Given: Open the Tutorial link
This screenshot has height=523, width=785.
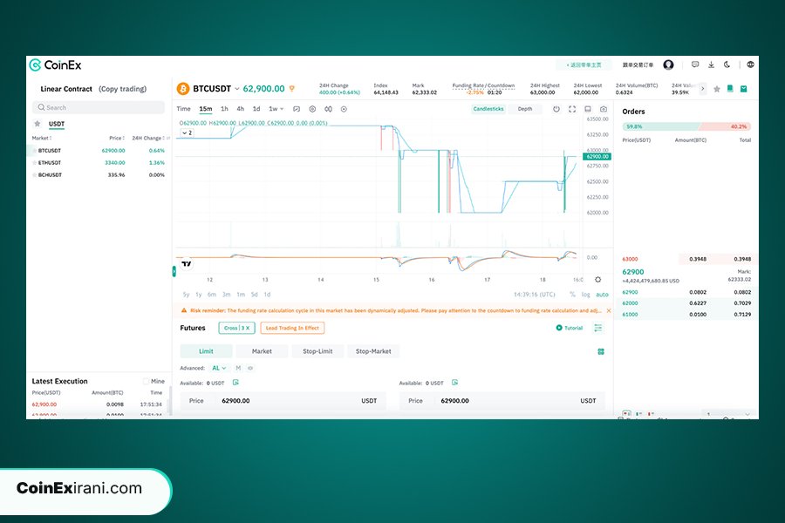Looking at the screenshot, I should 570,328.
